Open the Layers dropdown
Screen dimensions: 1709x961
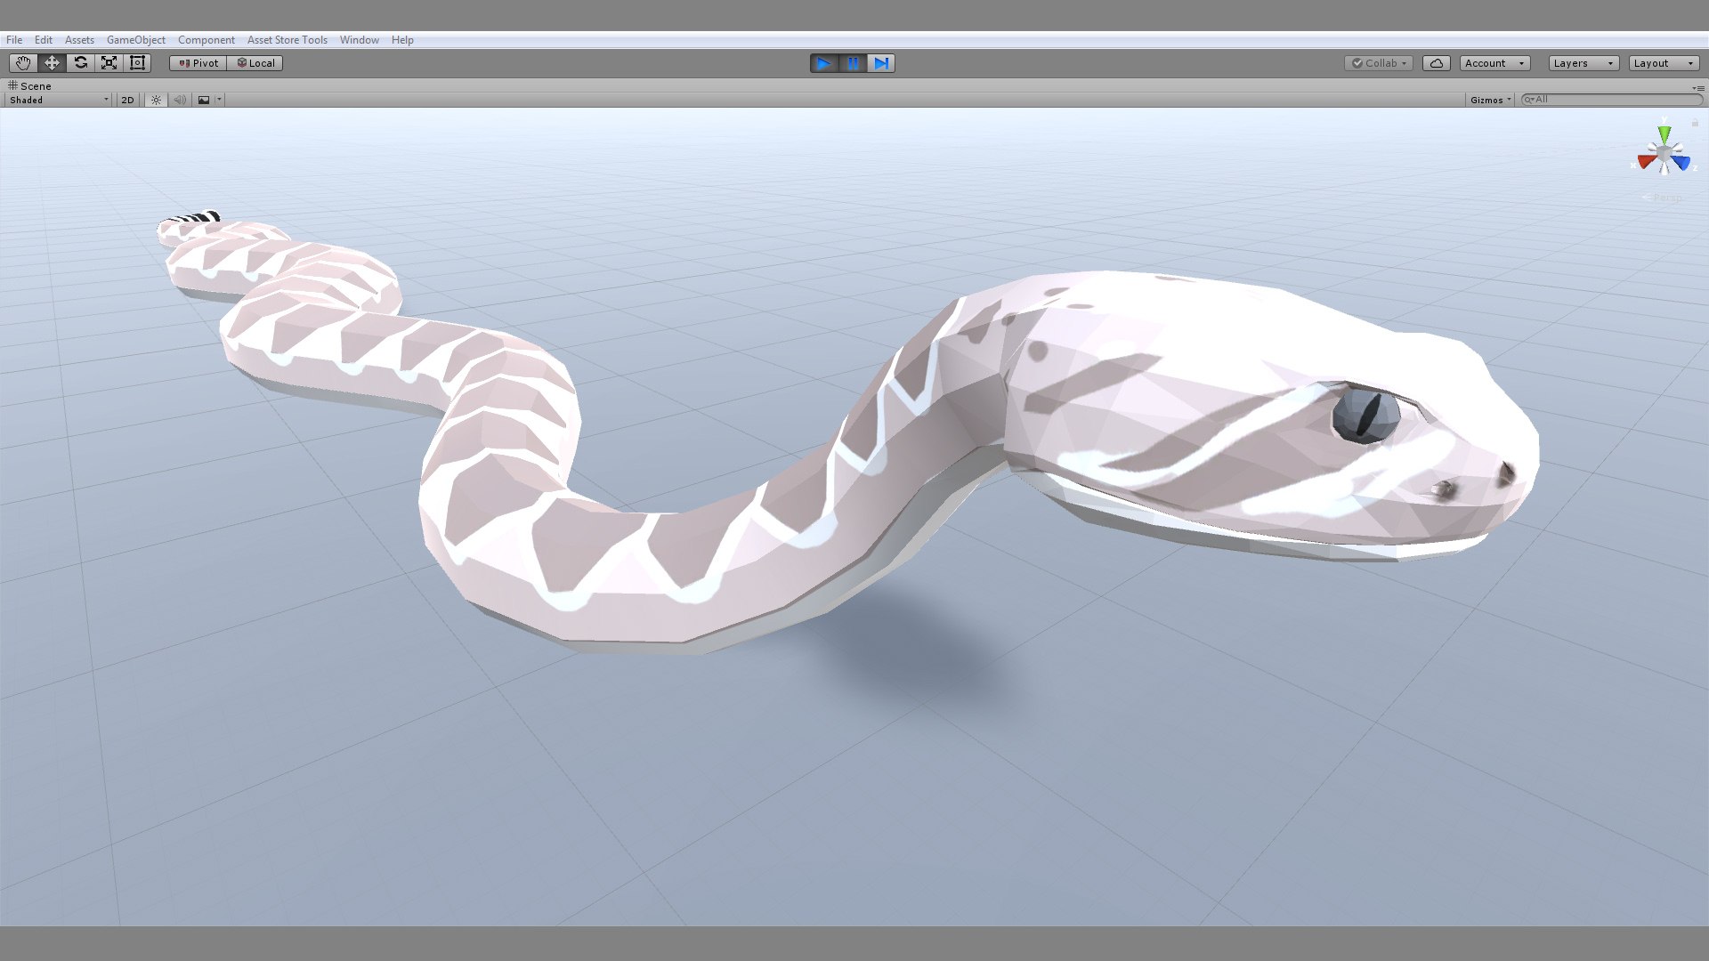pos(1583,63)
